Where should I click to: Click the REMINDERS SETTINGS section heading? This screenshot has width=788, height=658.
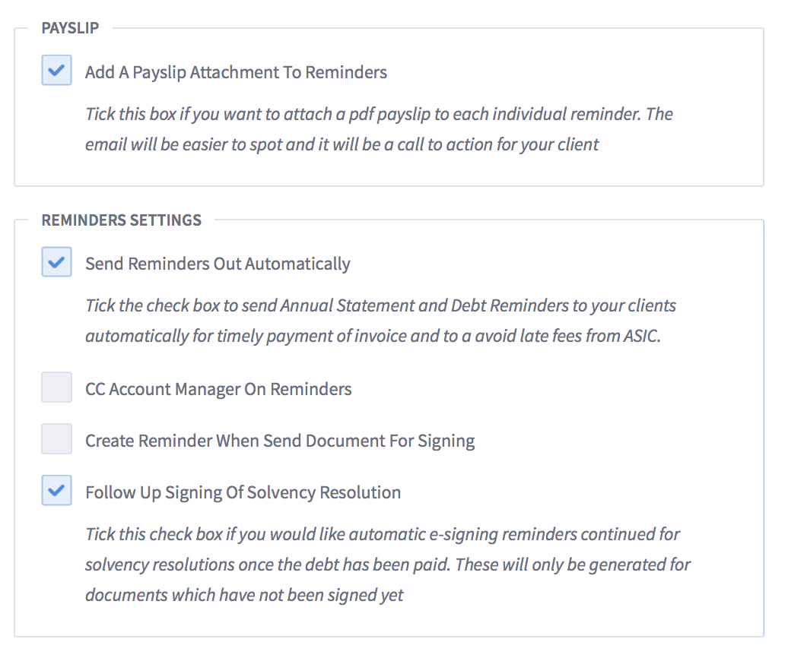click(x=122, y=220)
